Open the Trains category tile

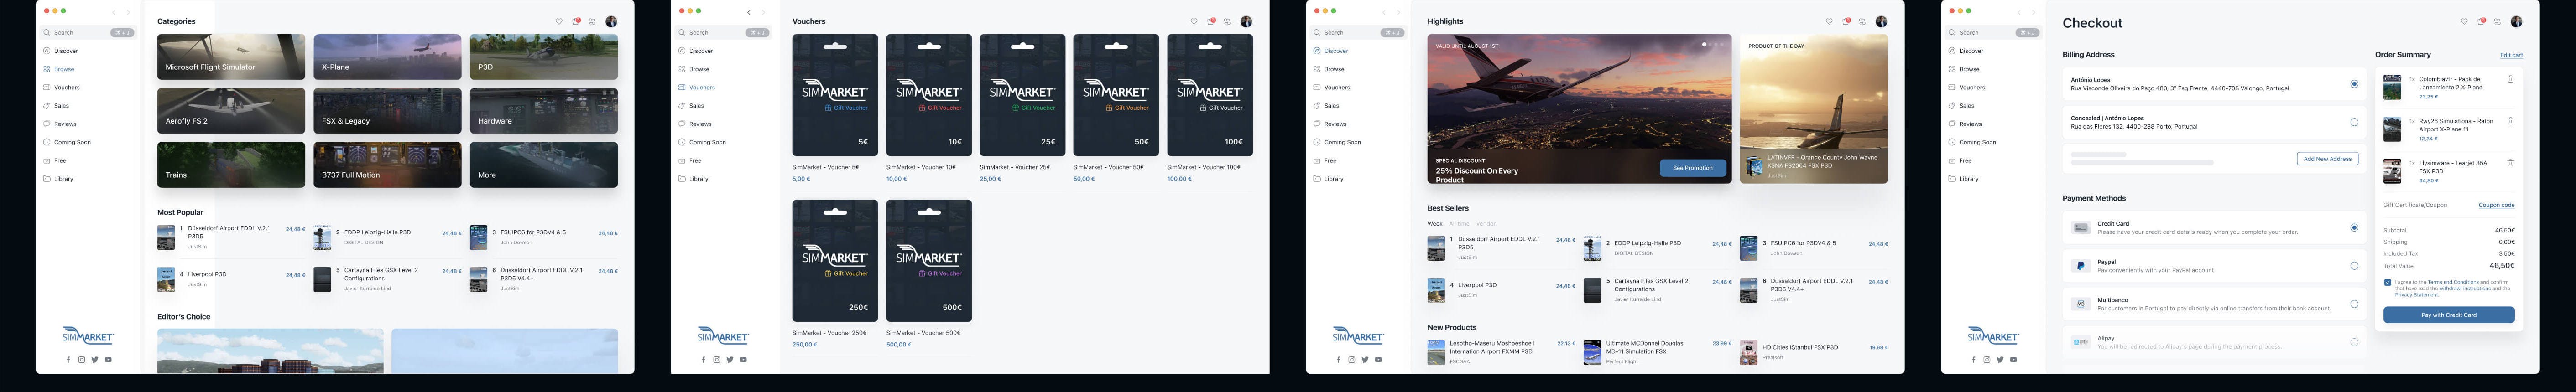coord(231,165)
